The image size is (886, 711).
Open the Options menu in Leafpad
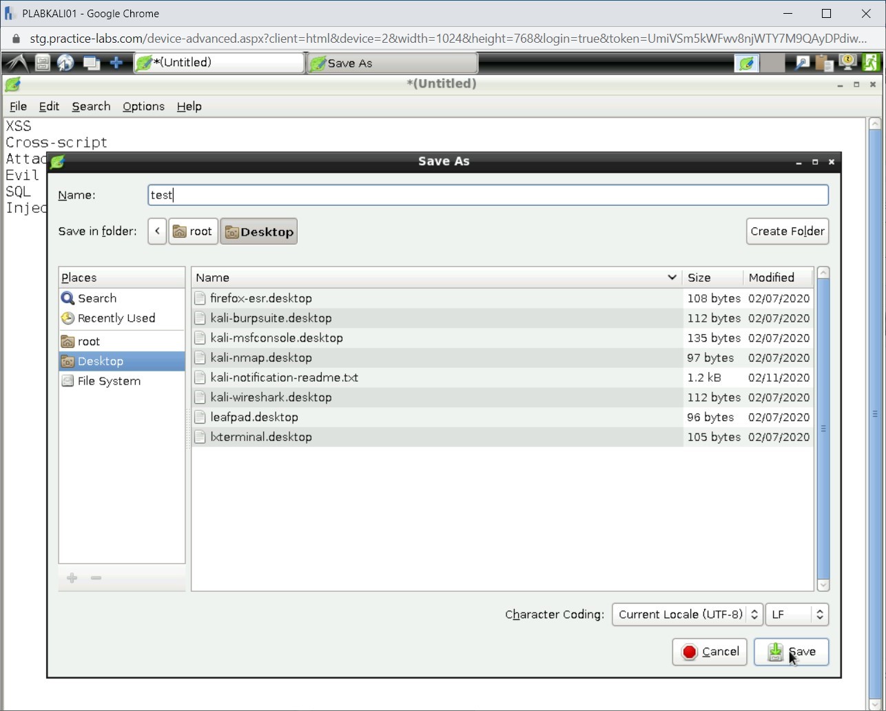[143, 107]
